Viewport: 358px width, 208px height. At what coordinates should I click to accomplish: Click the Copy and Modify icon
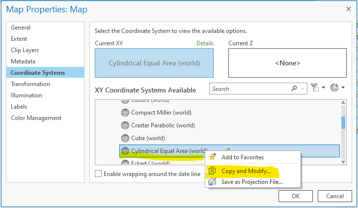pos(212,171)
